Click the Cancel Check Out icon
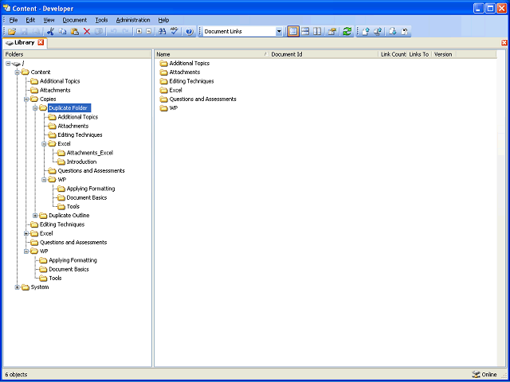 [x=404, y=32]
